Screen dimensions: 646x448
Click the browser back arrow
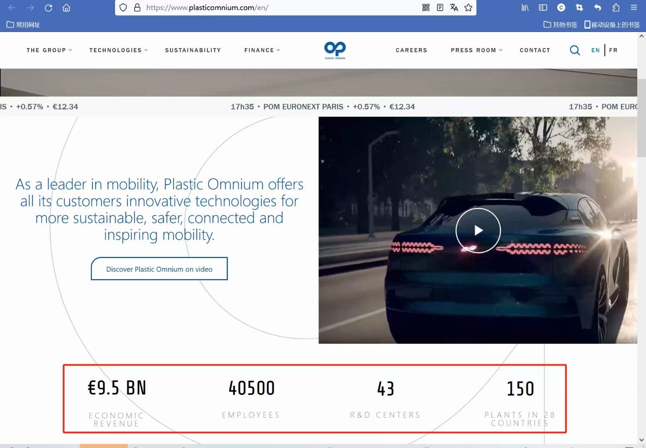(x=12, y=7)
